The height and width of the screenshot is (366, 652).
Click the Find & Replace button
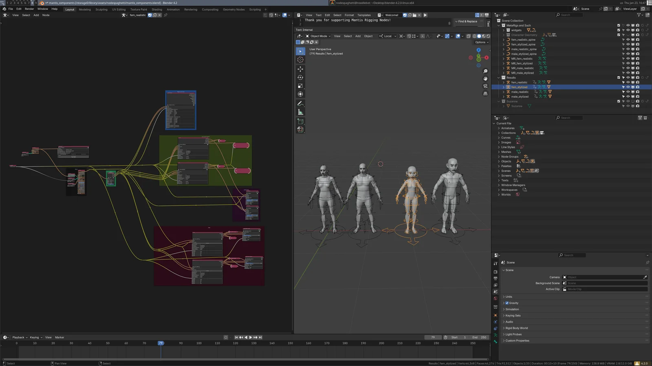[467, 22]
